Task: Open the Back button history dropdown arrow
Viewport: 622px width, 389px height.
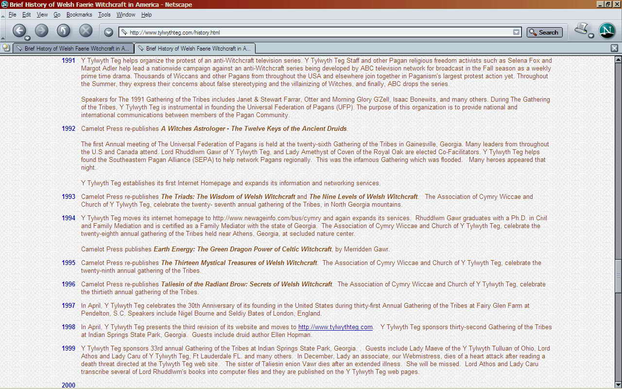Action: tap(28, 37)
